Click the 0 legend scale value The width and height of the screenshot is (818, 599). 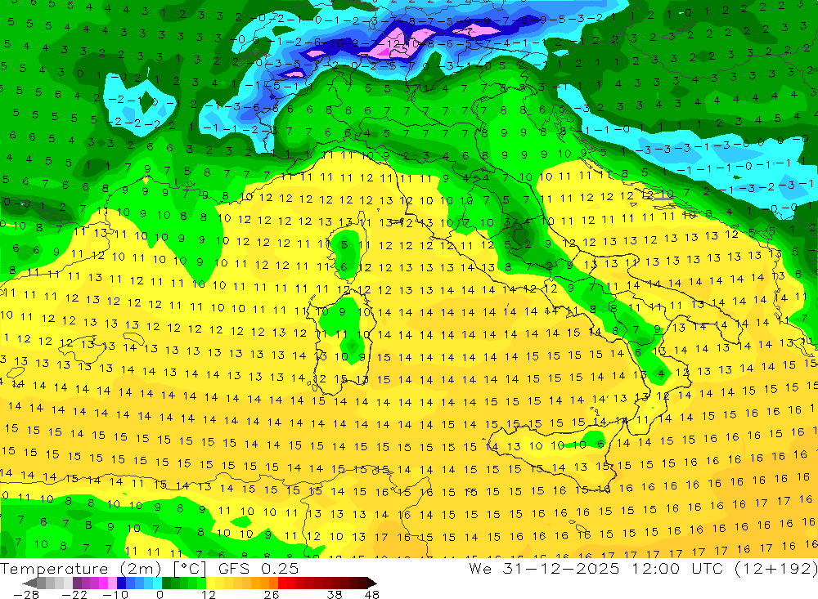[x=160, y=594]
